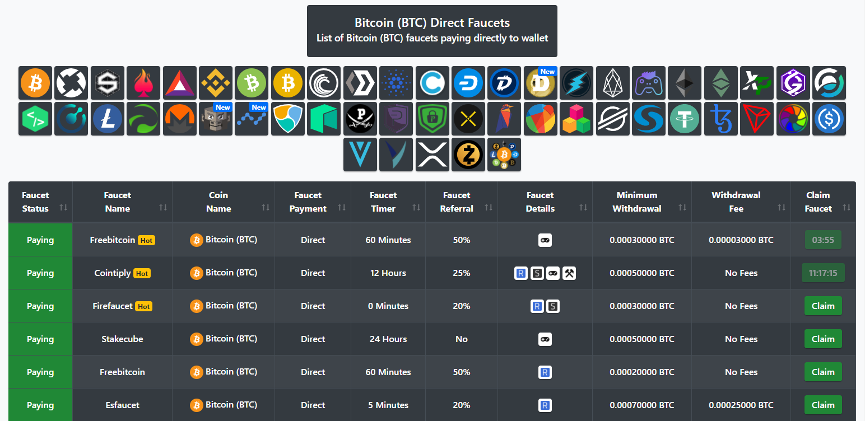Click the red flaming spade coin icon
865x421 pixels.
click(143, 83)
